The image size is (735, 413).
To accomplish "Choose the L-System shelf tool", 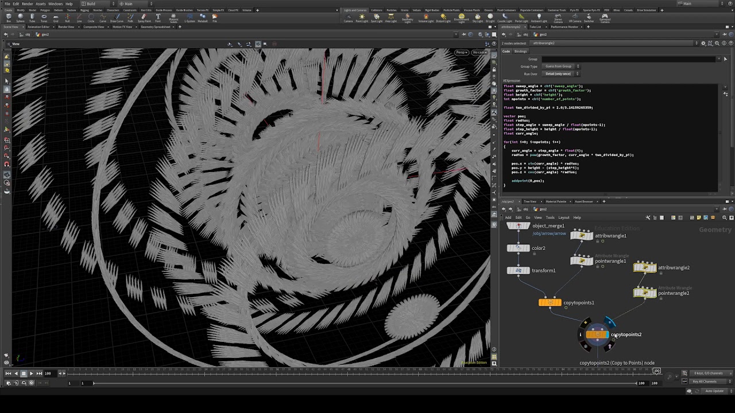I will tap(189, 18).
